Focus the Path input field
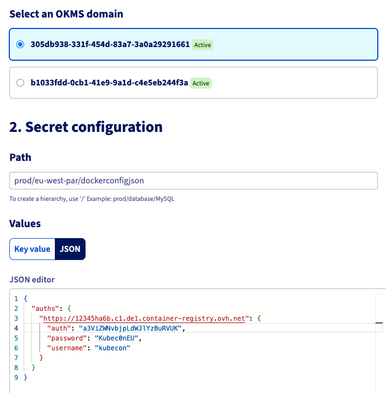 194,180
